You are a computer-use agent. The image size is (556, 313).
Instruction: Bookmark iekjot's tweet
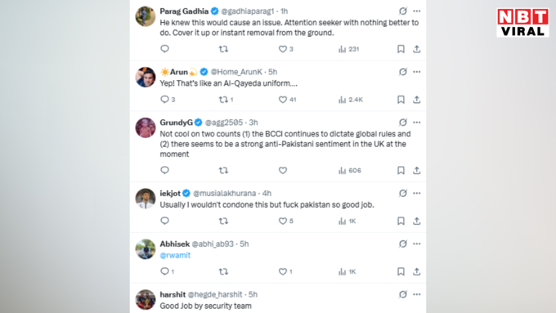pos(401,221)
